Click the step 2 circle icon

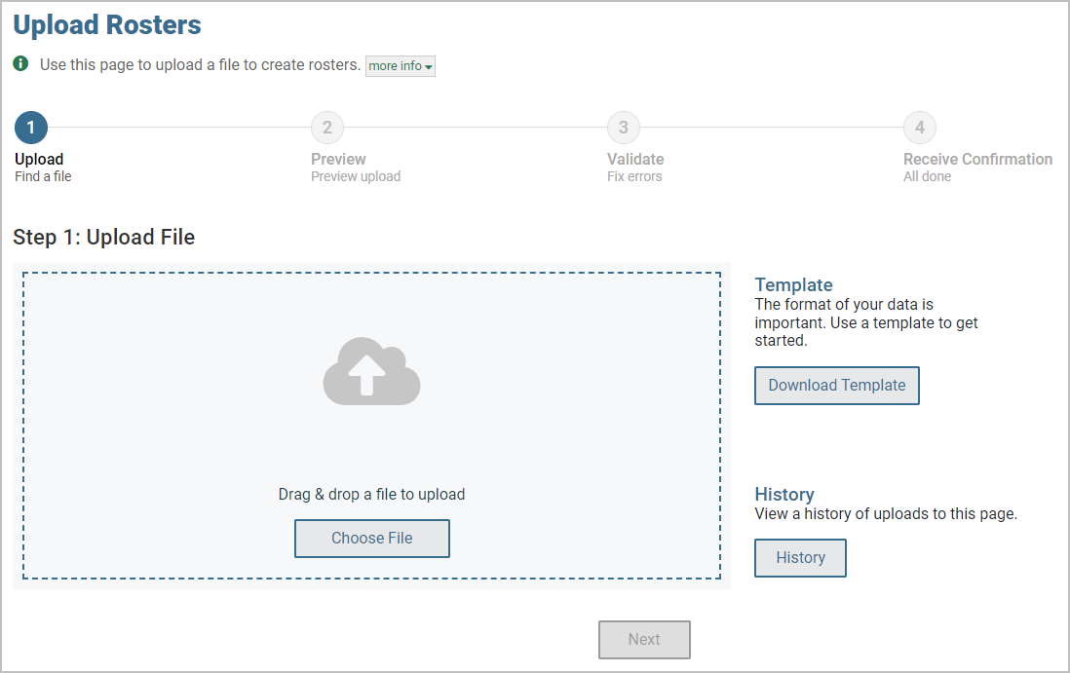click(327, 128)
